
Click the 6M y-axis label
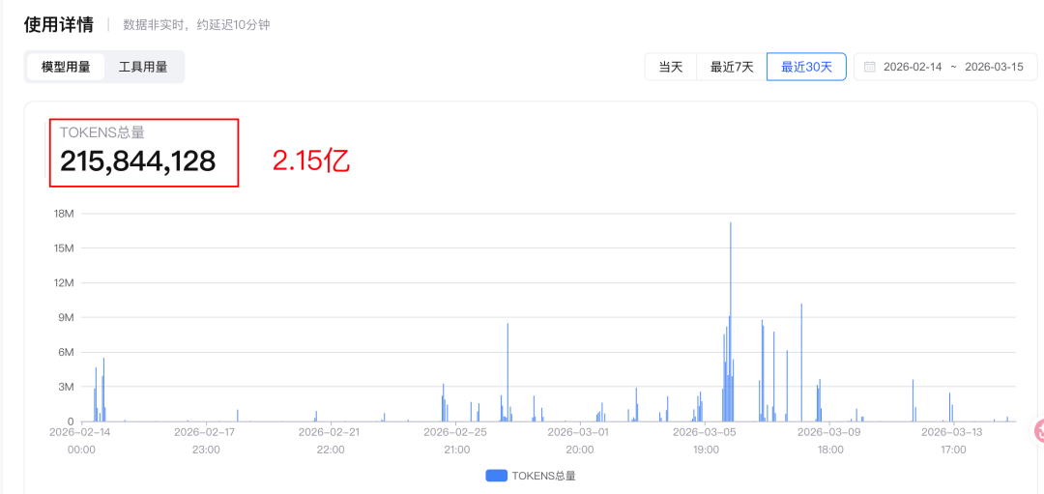(x=65, y=352)
